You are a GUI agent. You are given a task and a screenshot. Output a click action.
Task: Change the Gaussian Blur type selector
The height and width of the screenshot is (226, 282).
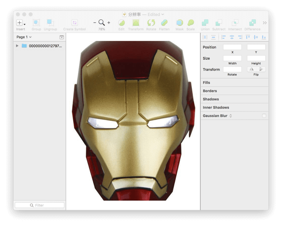click(230, 116)
